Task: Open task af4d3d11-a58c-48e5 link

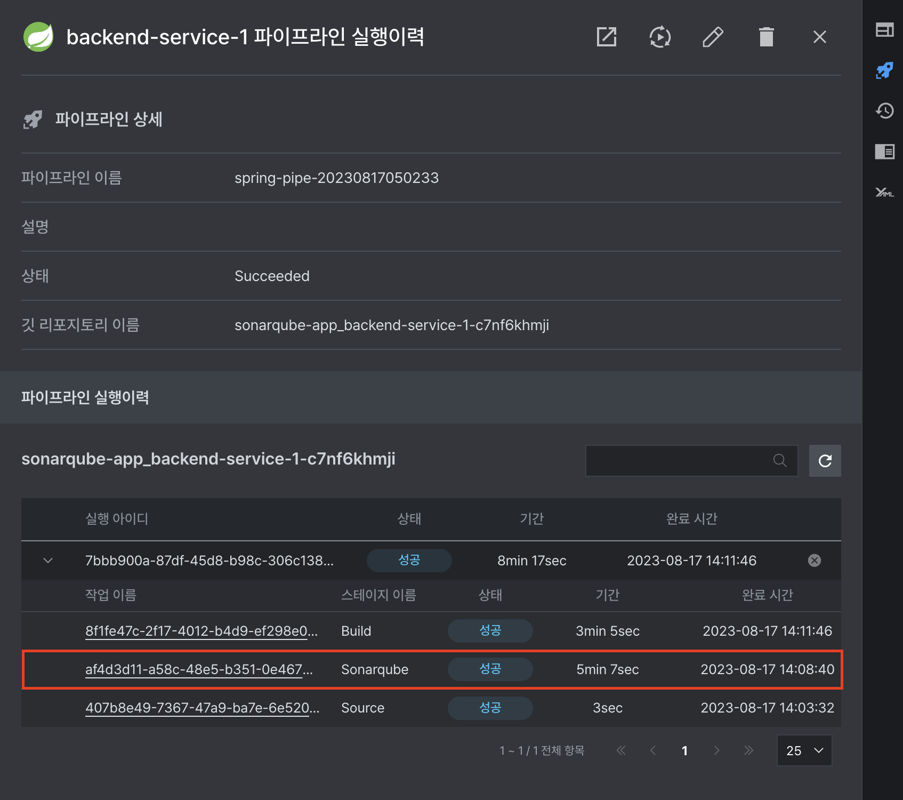Action: (x=199, y=669)
